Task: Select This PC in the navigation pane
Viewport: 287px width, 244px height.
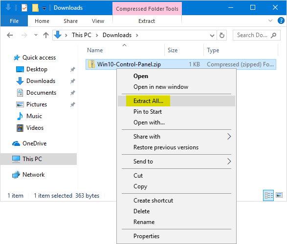Action: pos(39,159)
